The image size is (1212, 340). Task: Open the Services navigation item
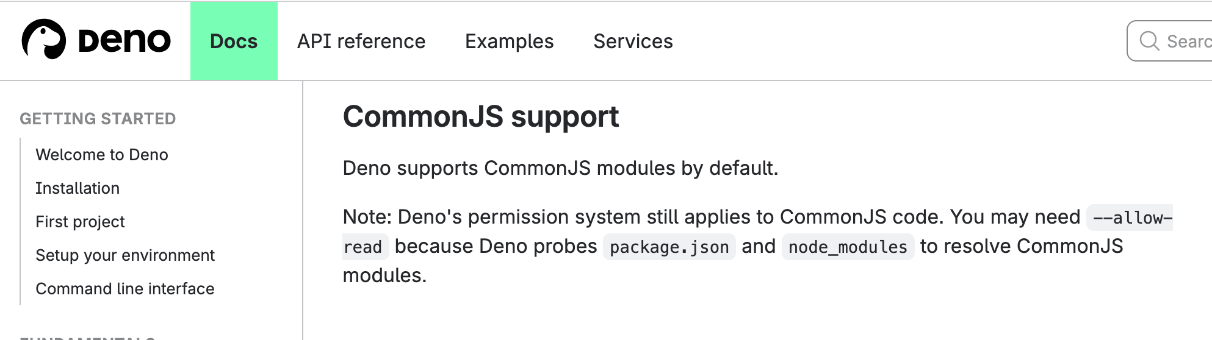tap(633, 41)
